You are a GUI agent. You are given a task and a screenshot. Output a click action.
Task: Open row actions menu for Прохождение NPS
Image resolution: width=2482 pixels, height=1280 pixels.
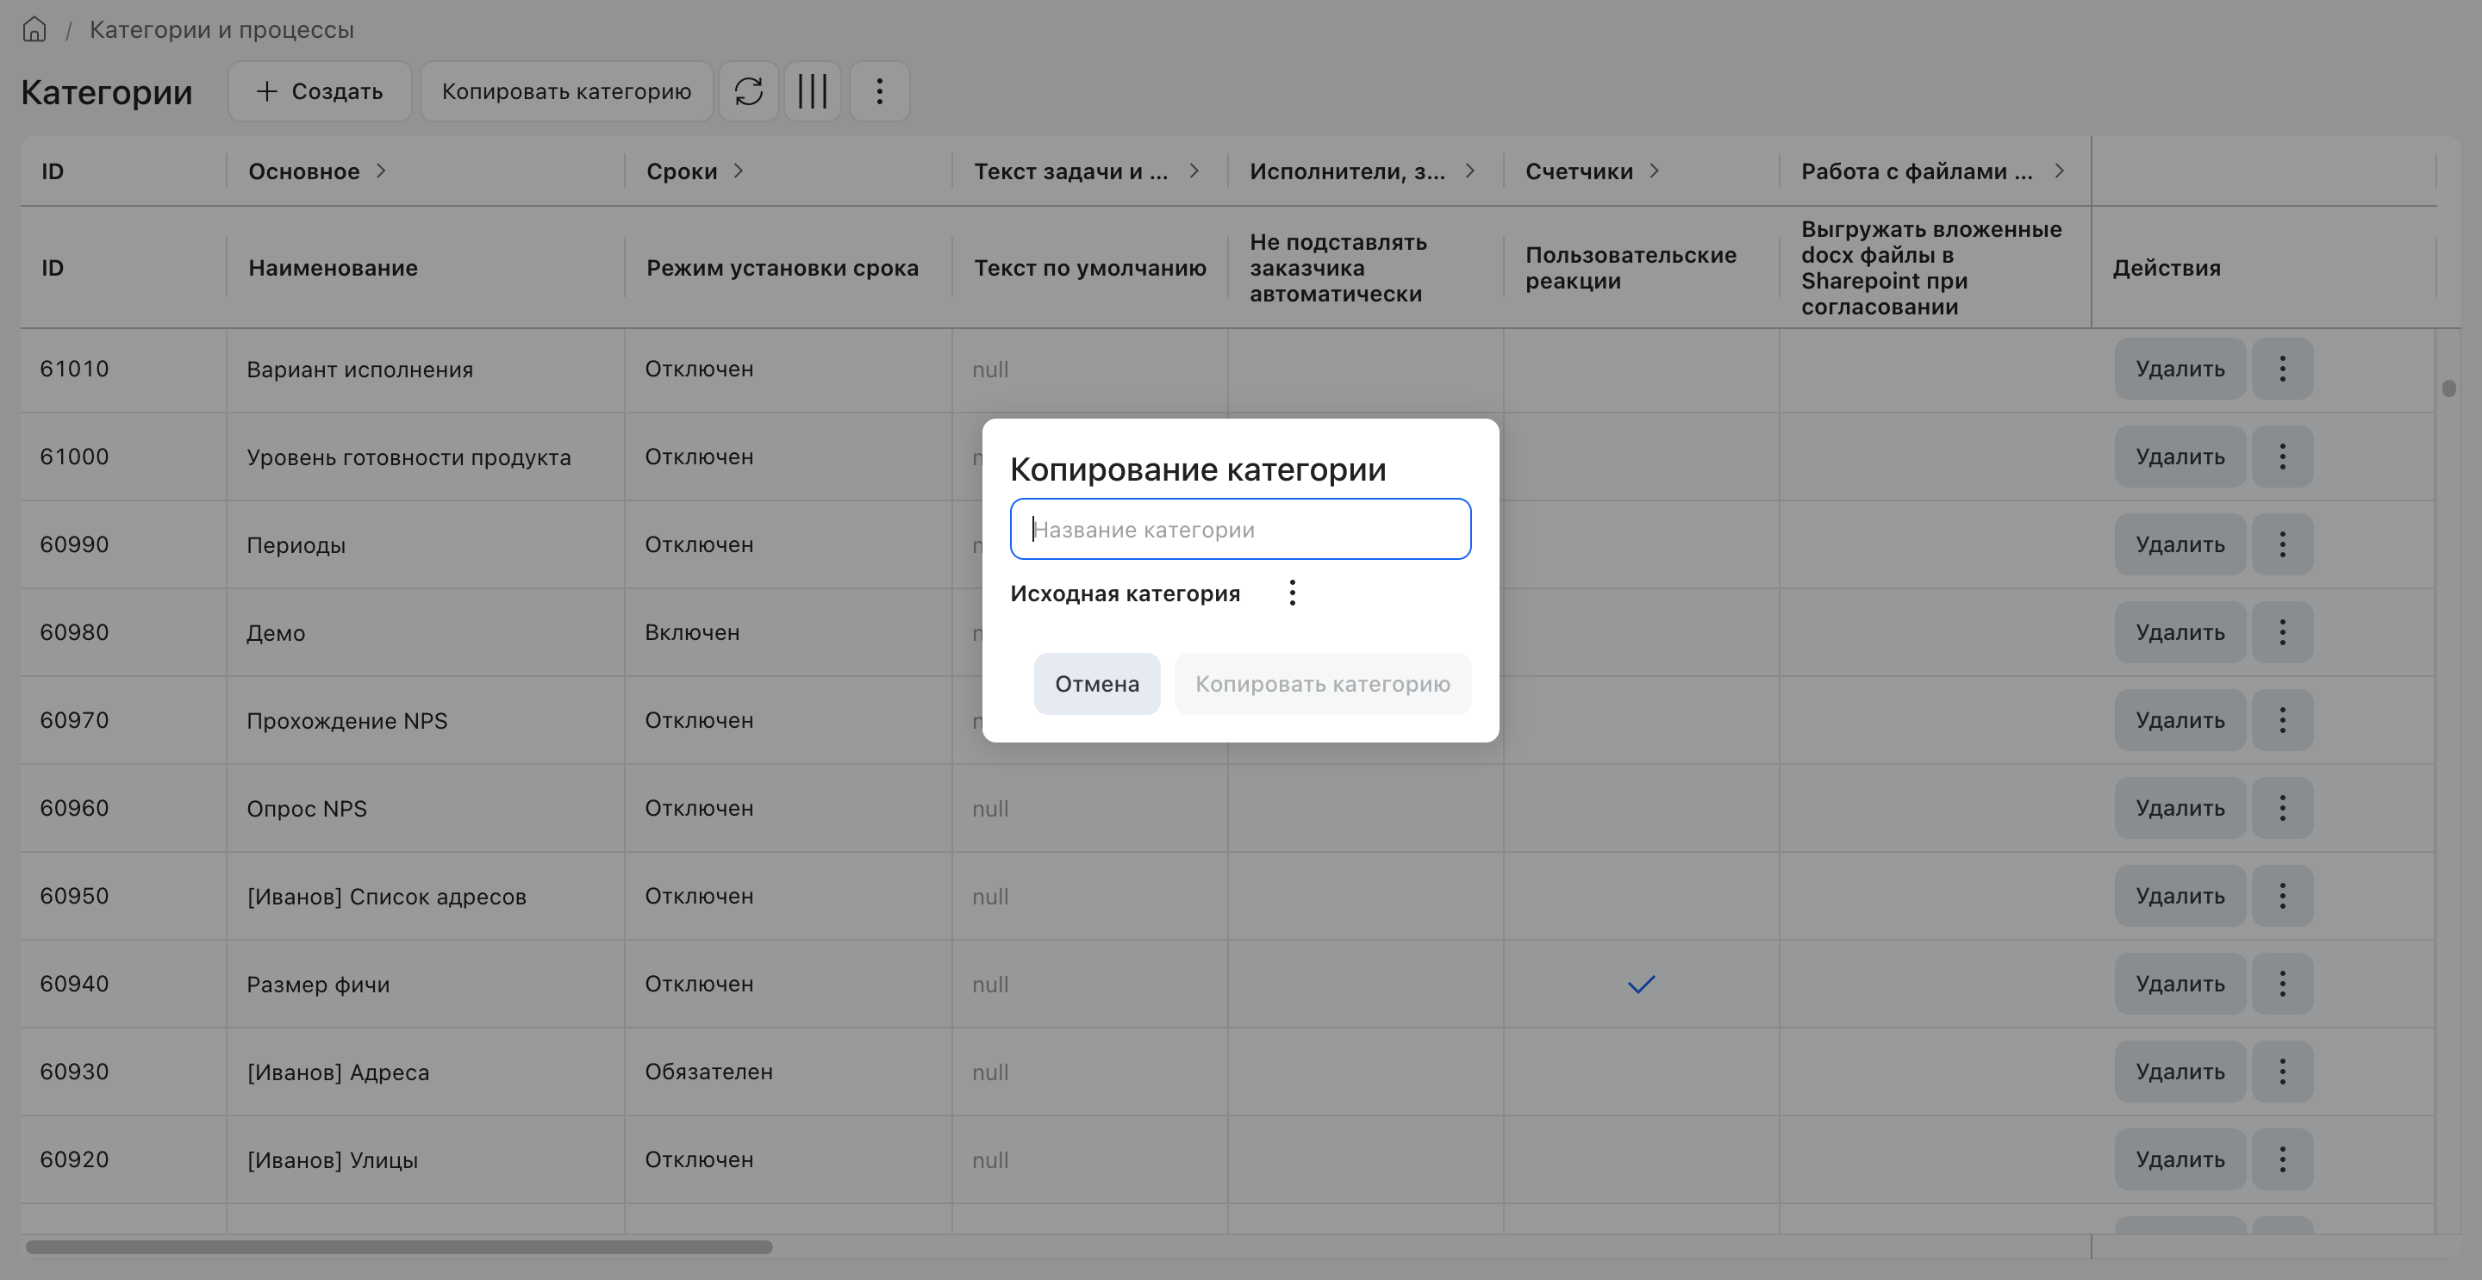(x=2281, y=720)
